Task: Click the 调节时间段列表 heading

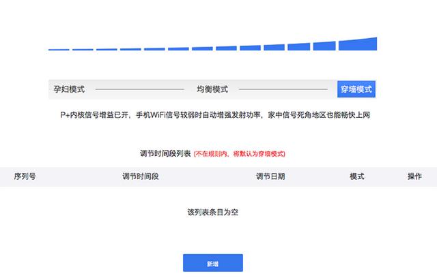Action: [165, 153]
